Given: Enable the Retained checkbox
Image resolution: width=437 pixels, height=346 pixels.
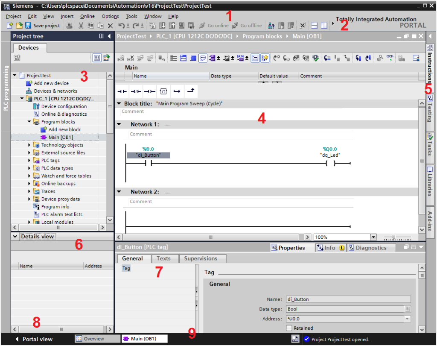Looking at the screenshot, I should coord(289,328).
